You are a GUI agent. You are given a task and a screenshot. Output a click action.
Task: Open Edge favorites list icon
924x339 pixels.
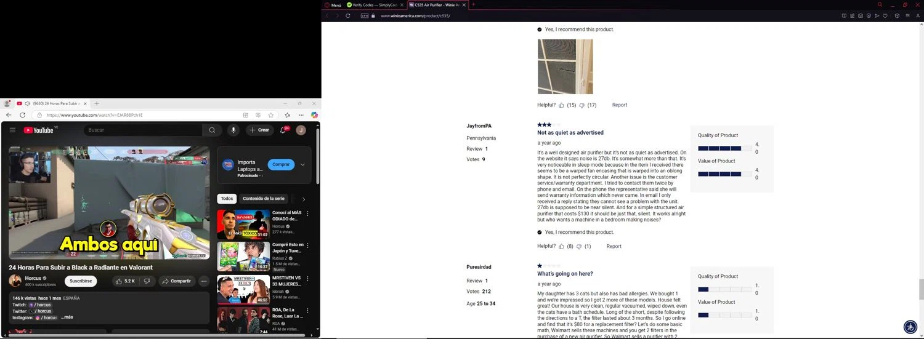[287, 115]
